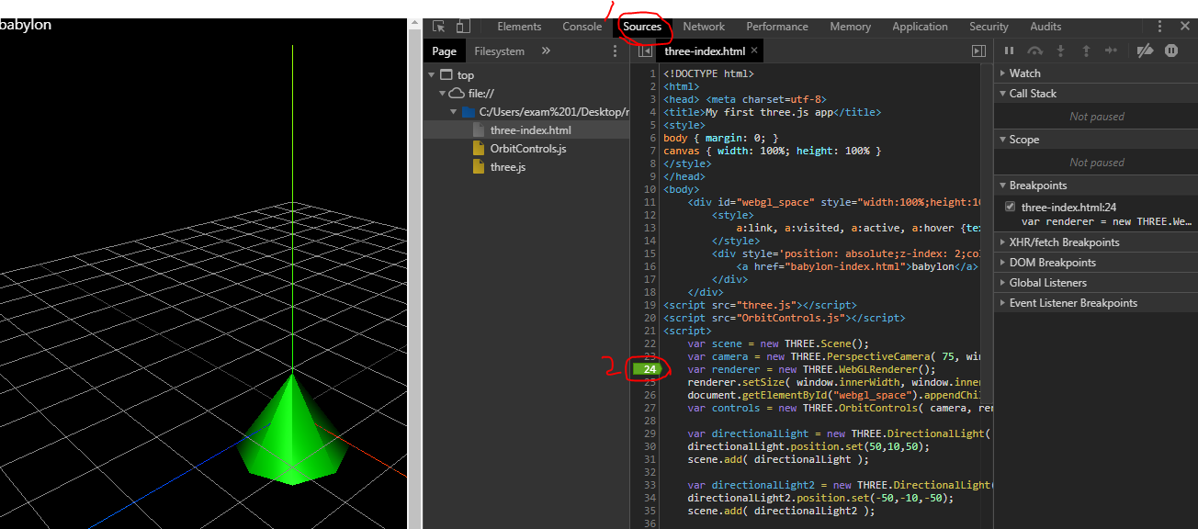
Task: Click '<script src="three.js">' code line
Action: point(760,305)
